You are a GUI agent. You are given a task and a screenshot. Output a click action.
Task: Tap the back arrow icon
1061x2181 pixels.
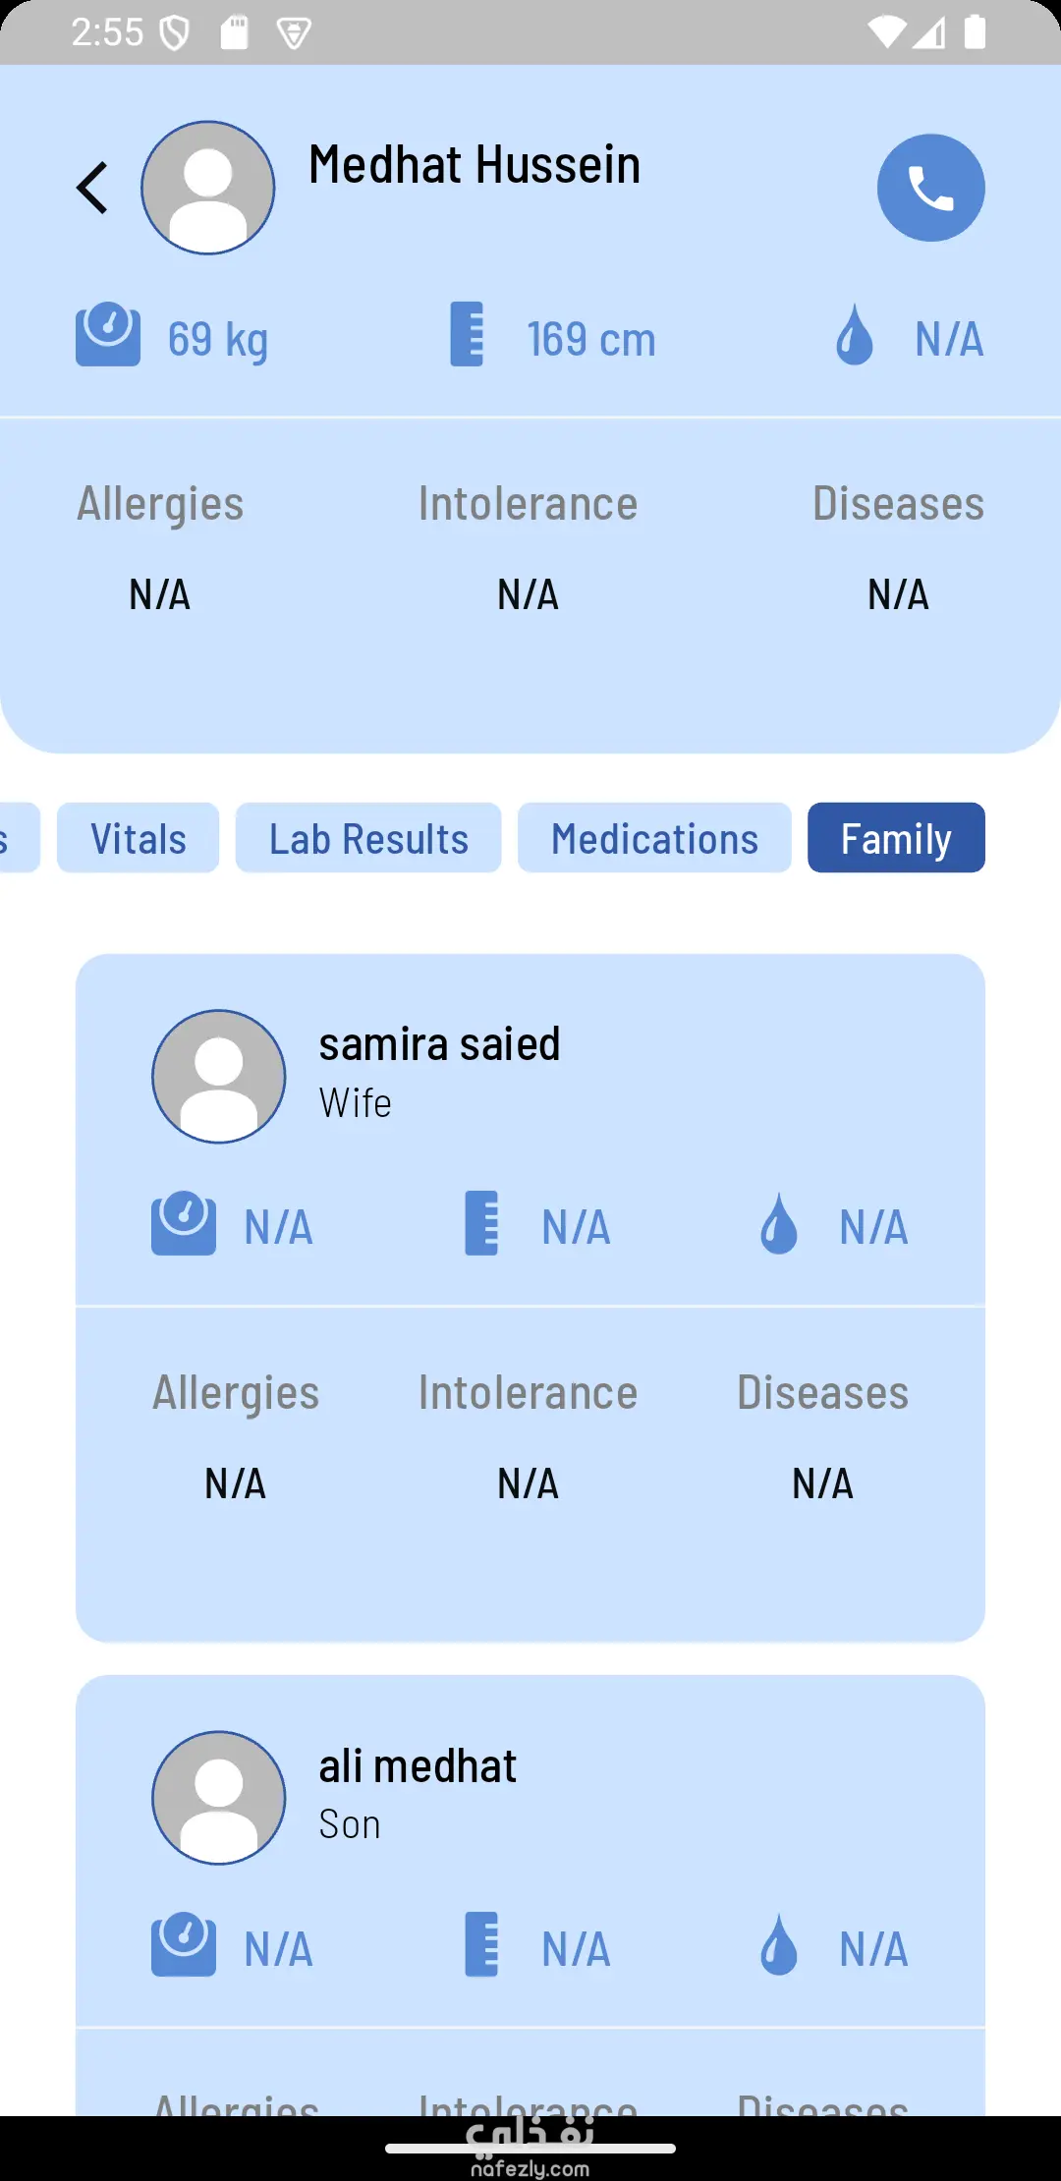click(x=92, y=188)
